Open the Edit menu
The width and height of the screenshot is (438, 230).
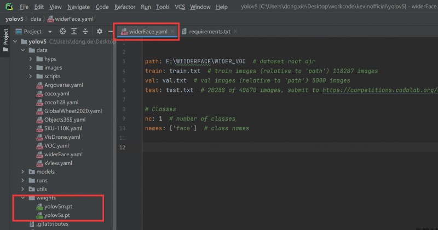(x=39, y=7)
